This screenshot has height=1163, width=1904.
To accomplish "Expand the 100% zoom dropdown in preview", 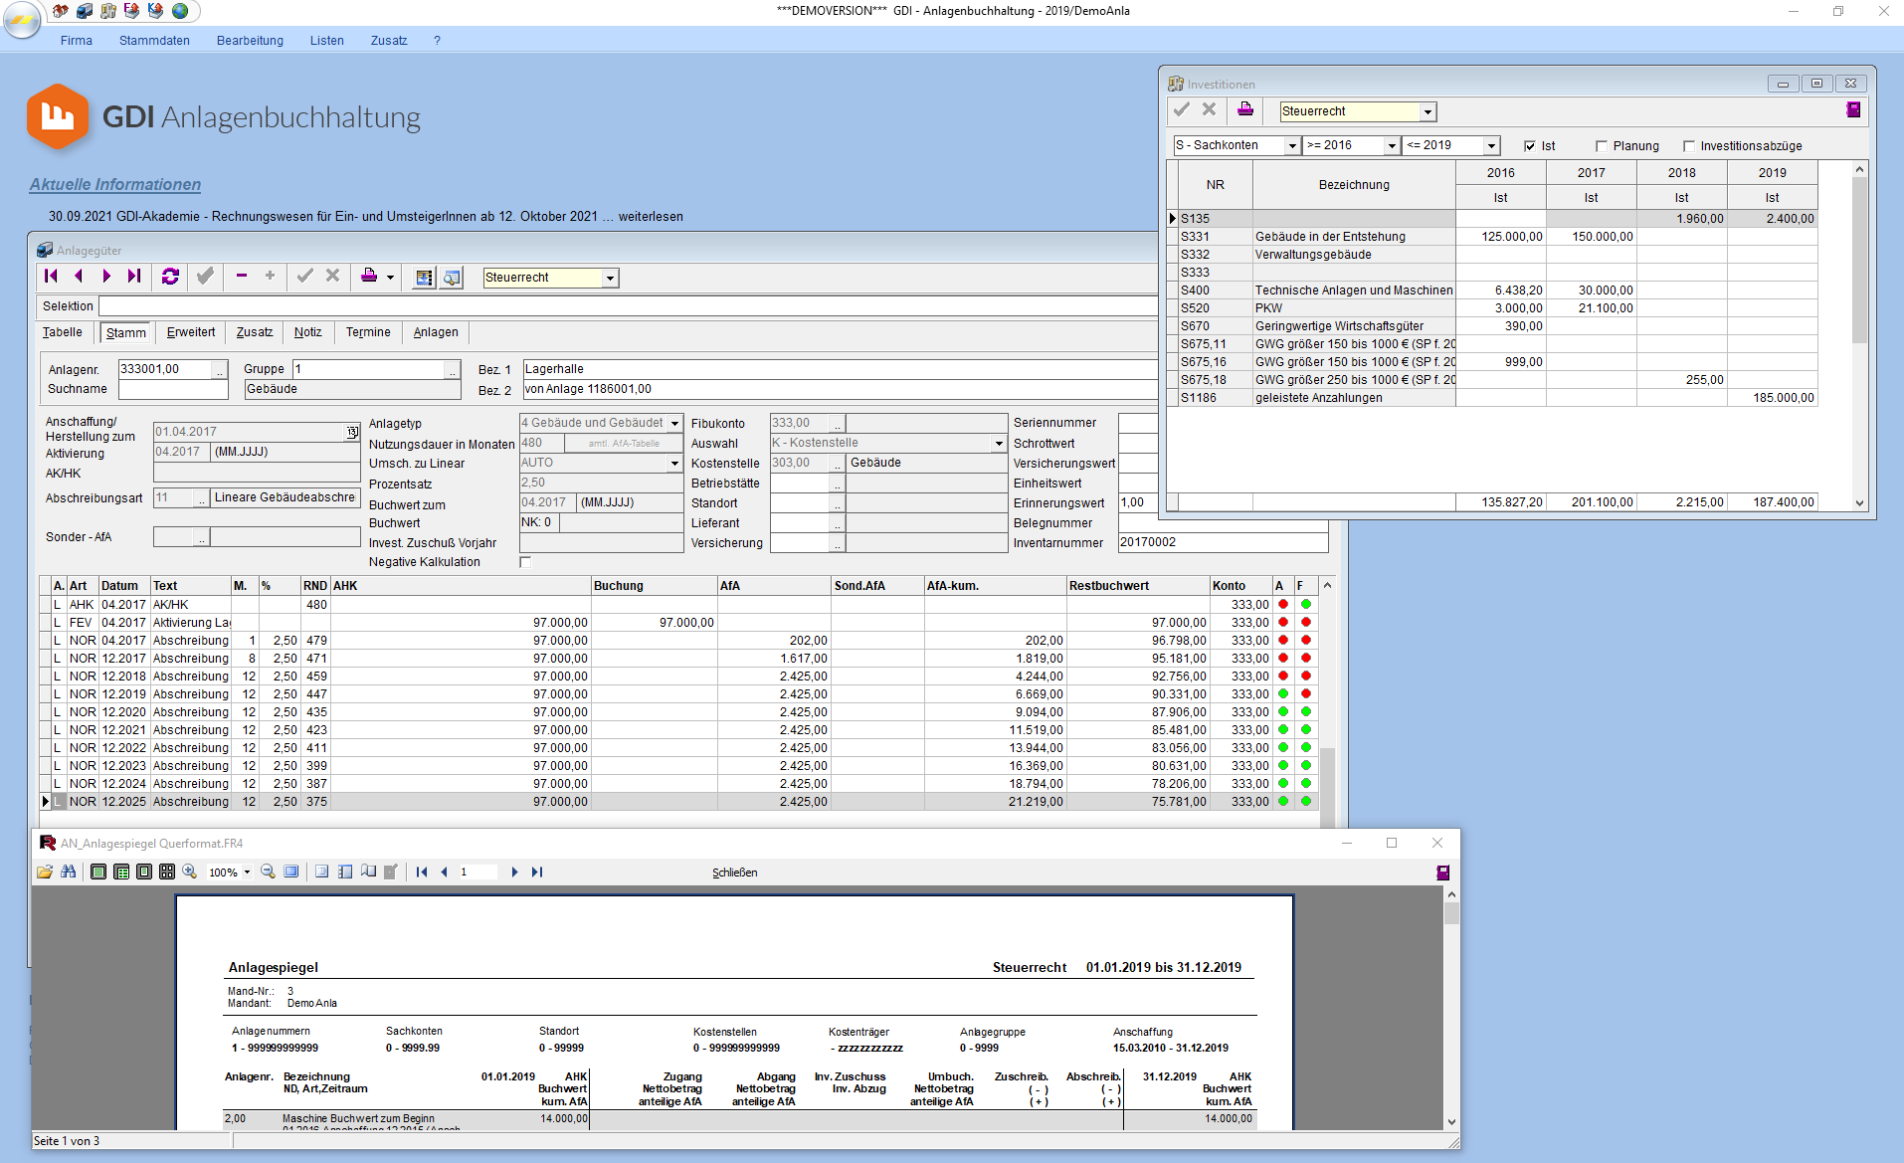I will 247,872.
